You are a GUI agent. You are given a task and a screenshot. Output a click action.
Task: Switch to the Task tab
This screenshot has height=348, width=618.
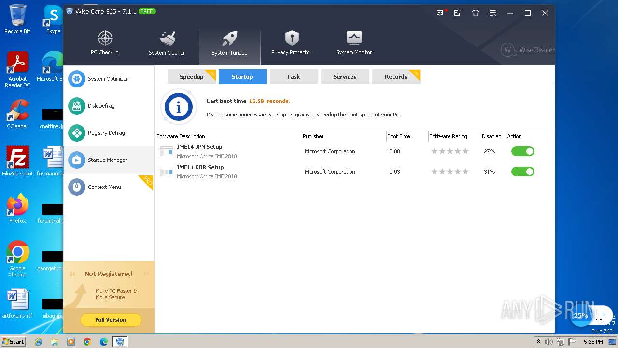click(x=294, y=77)
